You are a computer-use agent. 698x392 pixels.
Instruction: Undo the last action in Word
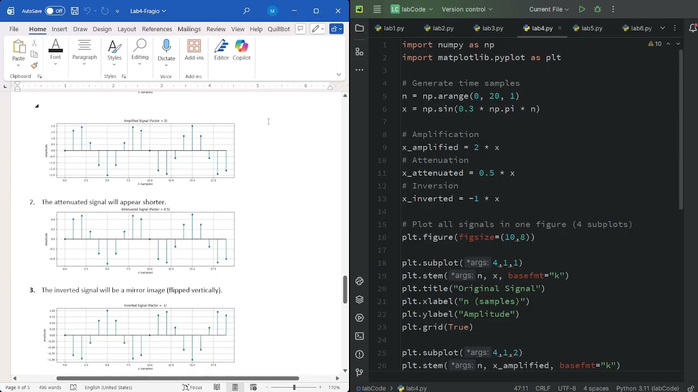click(x=87, y=11)
